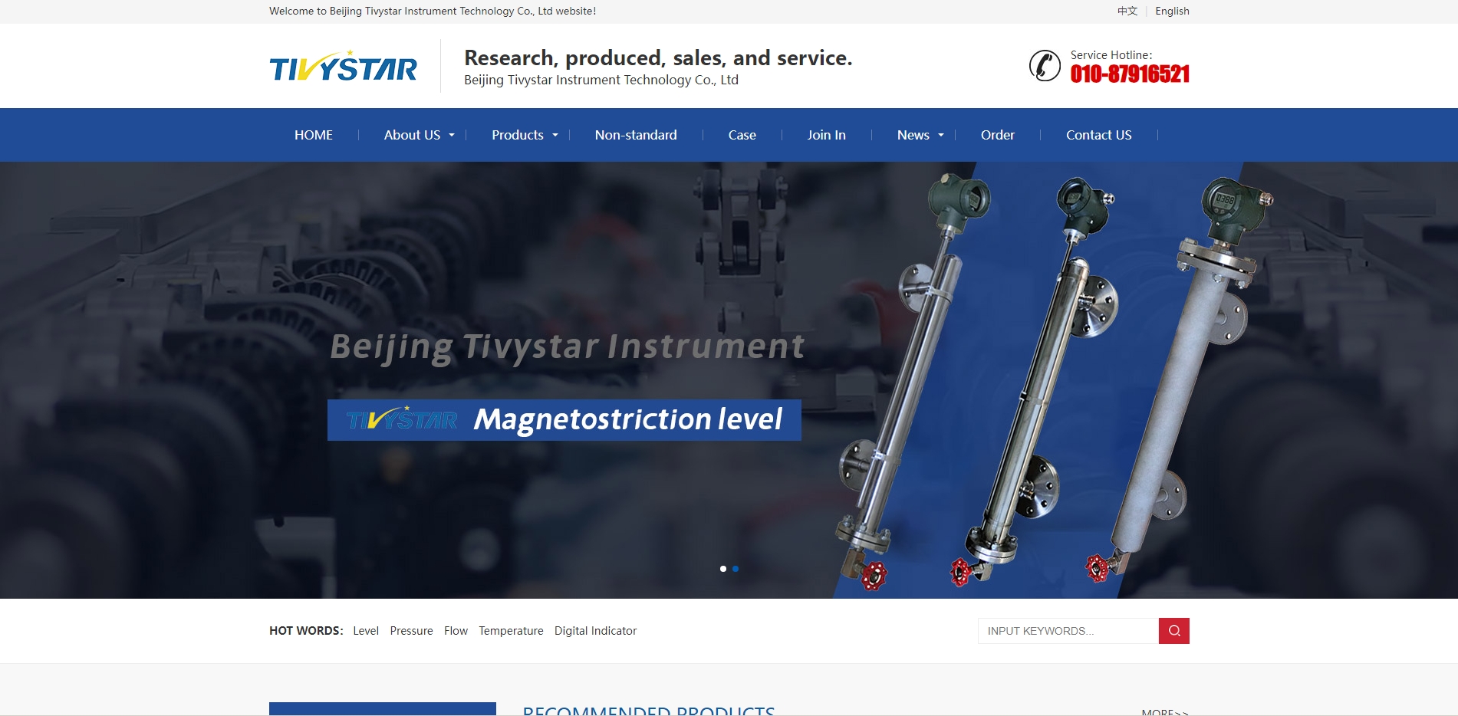Click the Level hot word
The height and width of the screenshot is (716, 1458).
click(366, 631)
